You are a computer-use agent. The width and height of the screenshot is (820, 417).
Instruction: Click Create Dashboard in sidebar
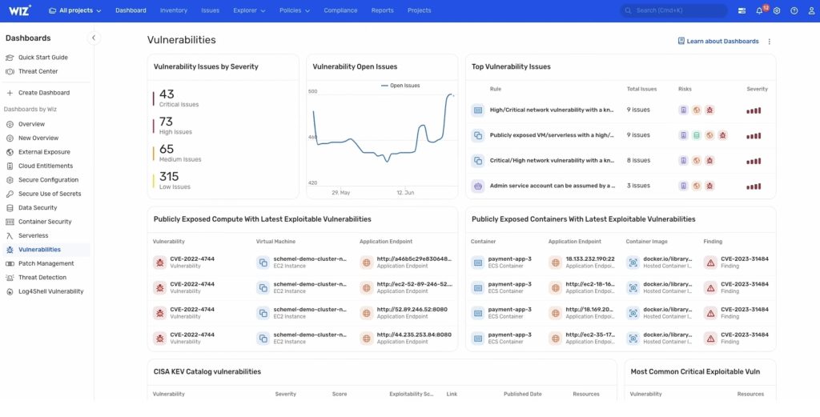coord(43,93)
